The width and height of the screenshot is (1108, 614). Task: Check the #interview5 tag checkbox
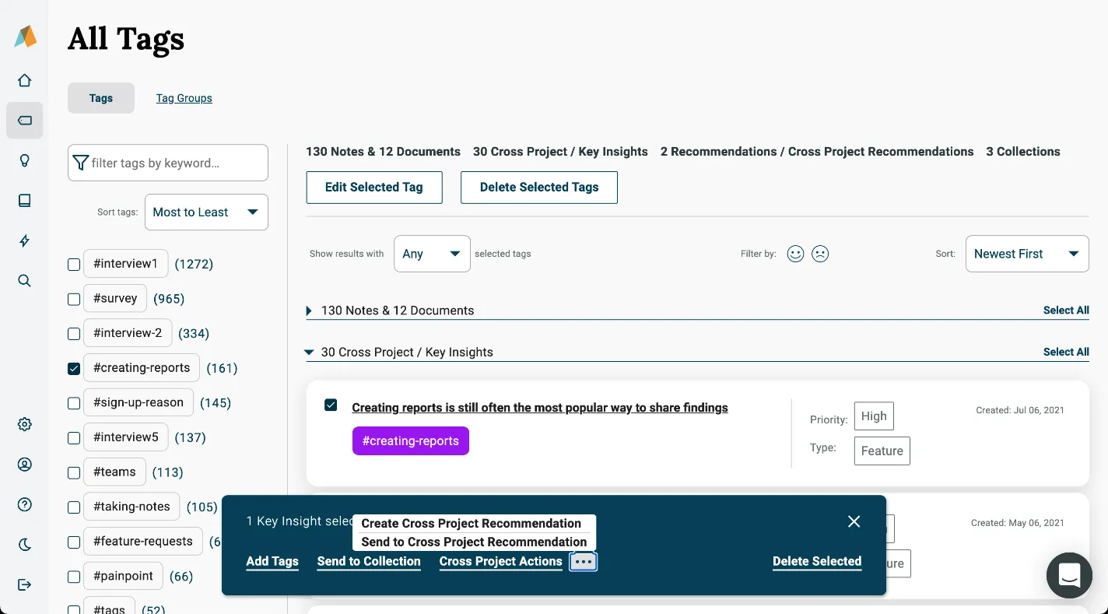(74, 438)
